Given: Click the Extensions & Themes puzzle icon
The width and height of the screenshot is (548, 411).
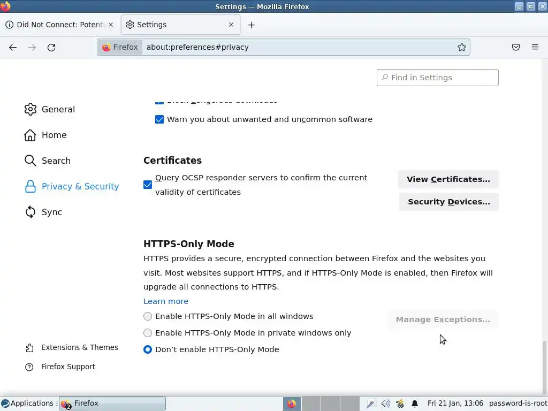Looking at the screenshot, I should (x=29, y=348).
